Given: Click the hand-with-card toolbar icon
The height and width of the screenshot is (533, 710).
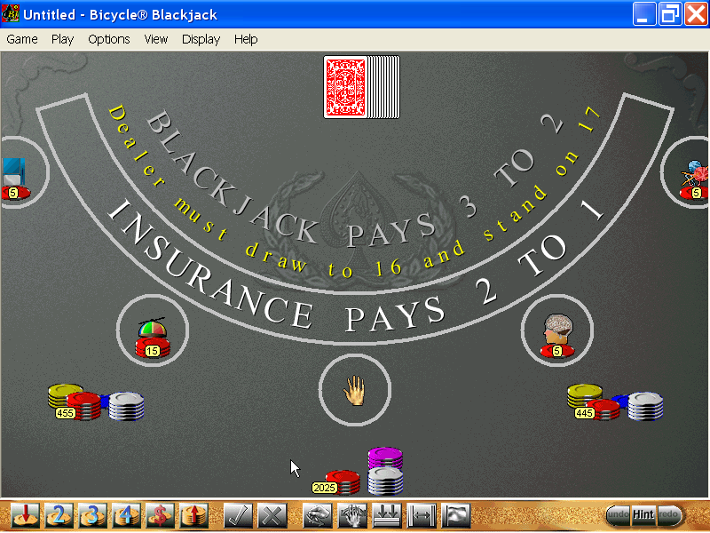Looking at the screenshot, I should [x=317, y=515].
